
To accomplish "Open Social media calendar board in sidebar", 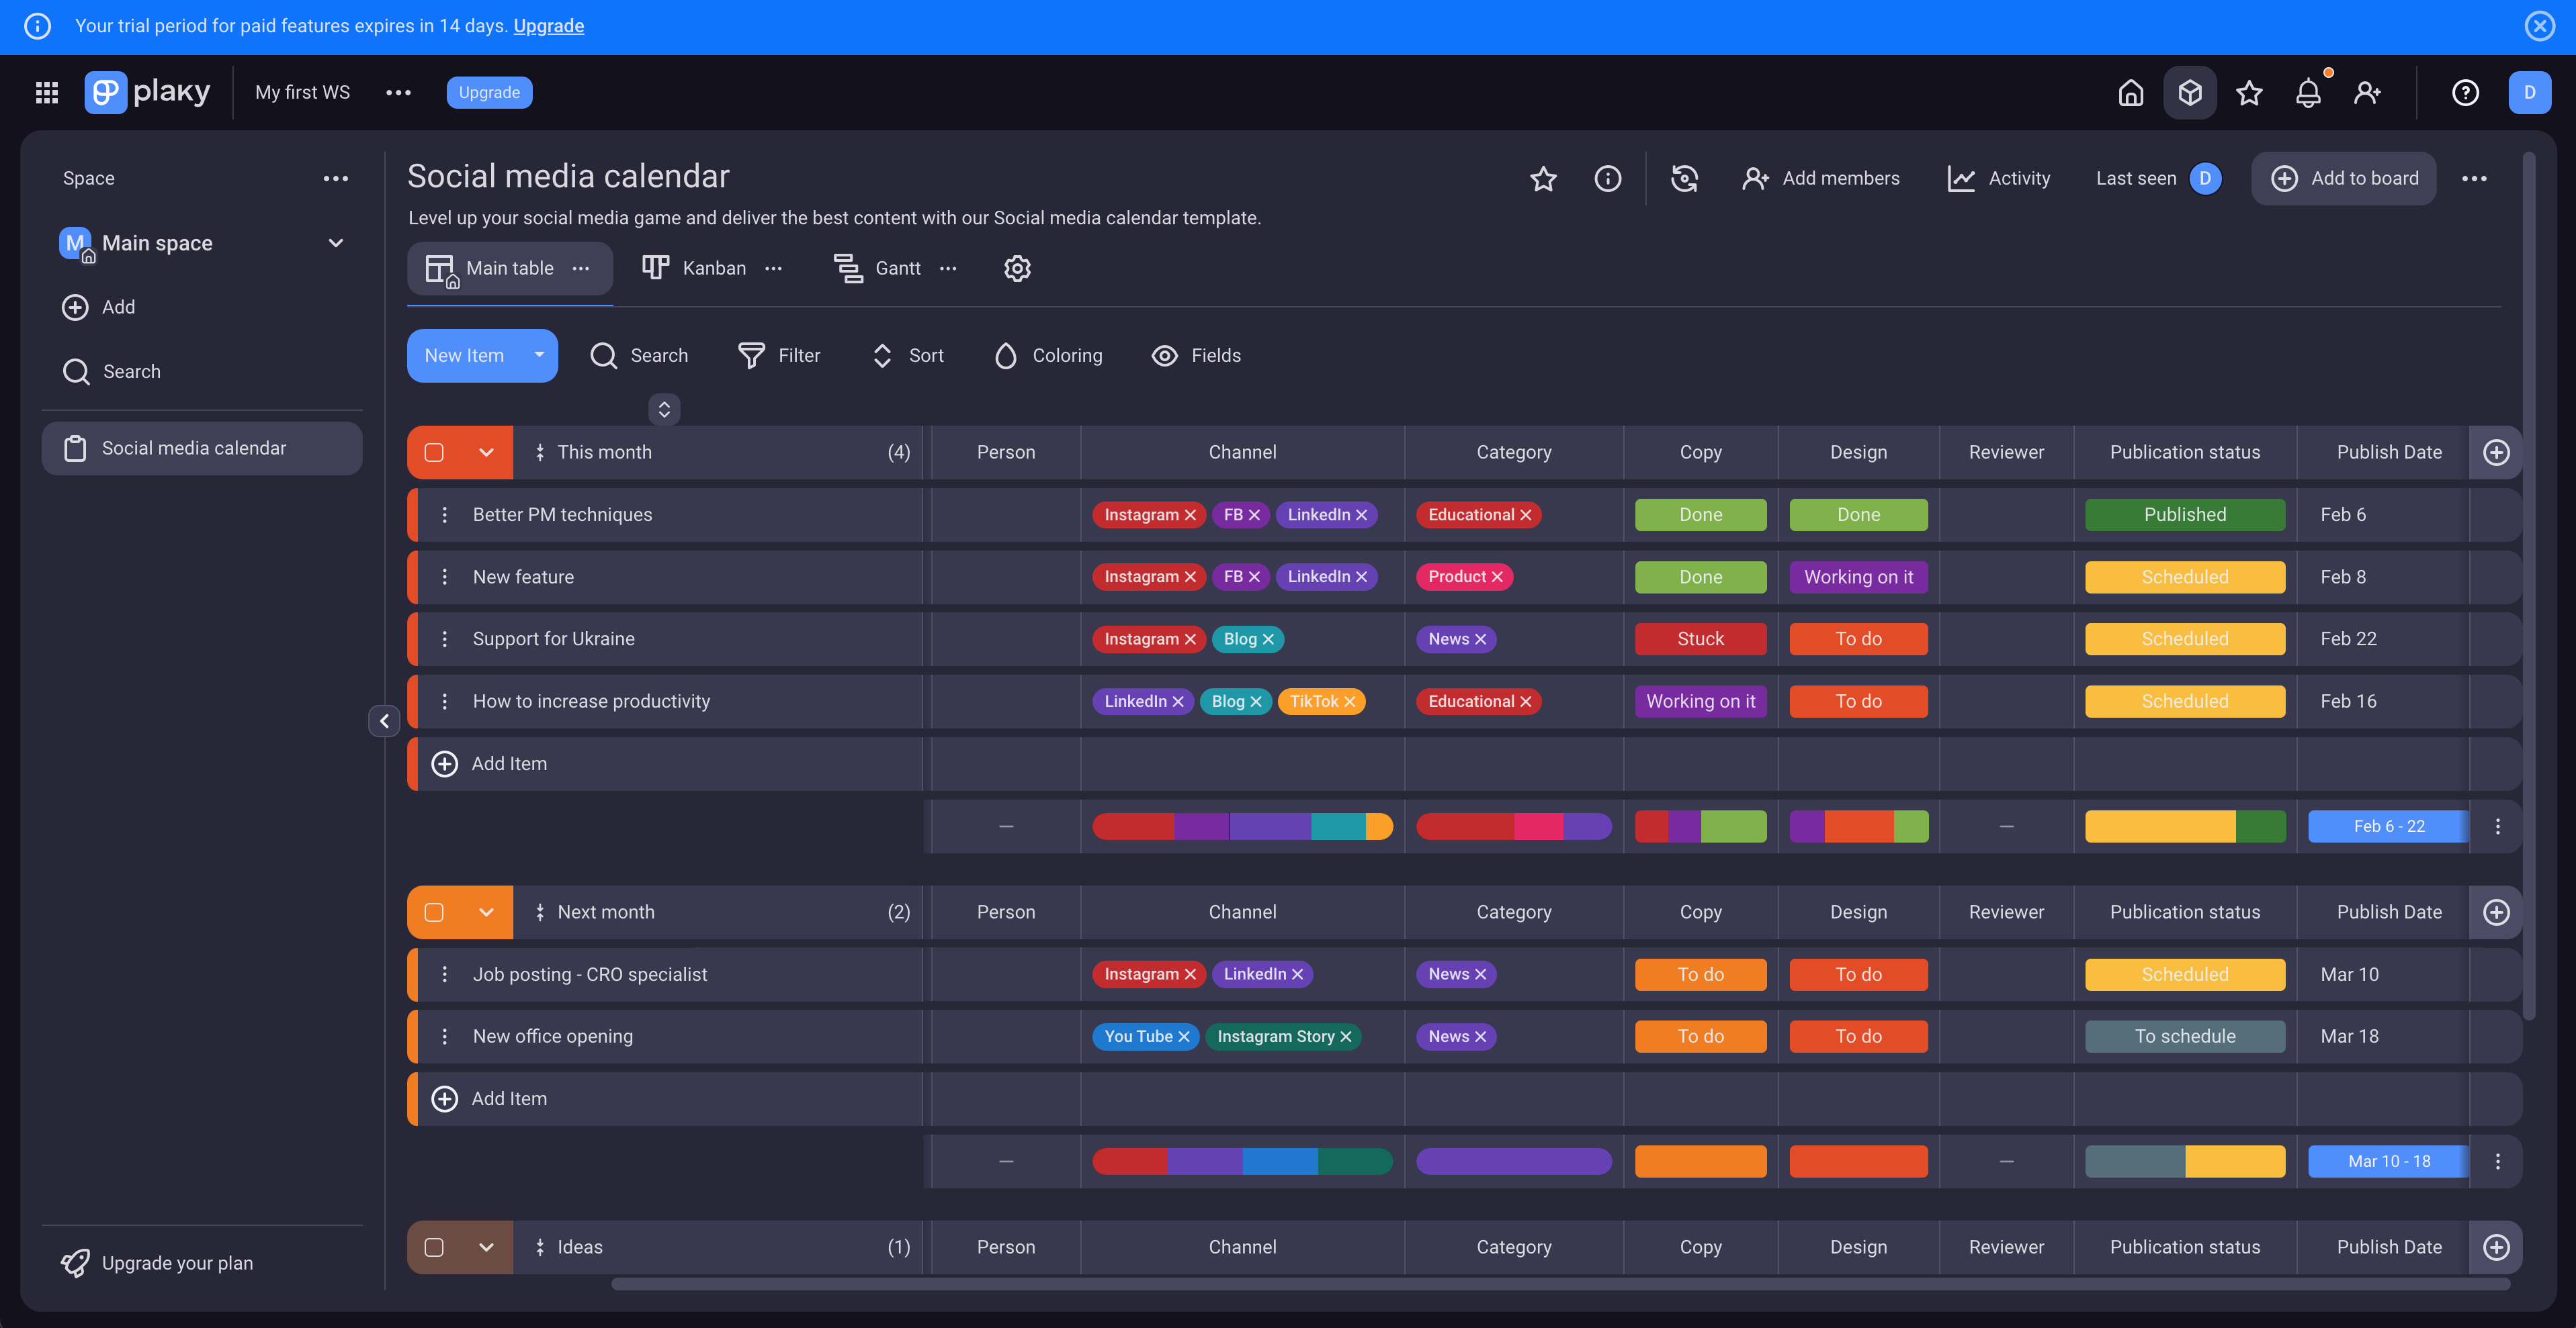I will [x=201, y=448].
